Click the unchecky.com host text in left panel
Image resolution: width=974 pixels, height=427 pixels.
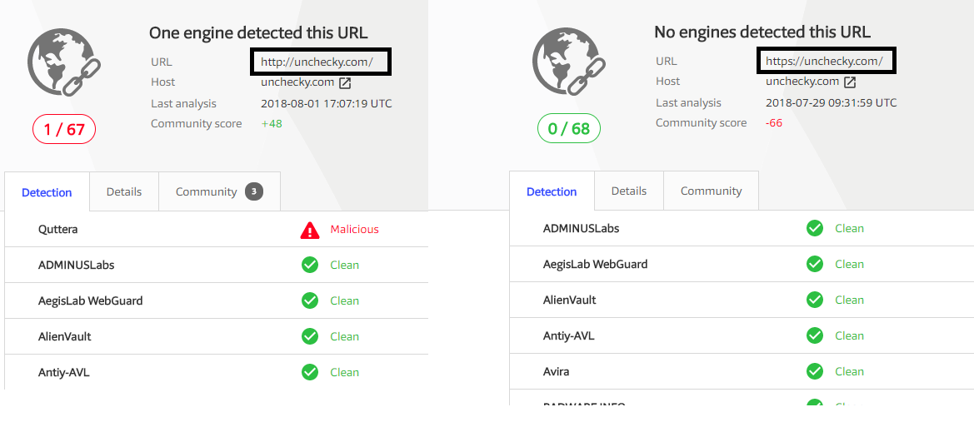click(x=297, y=82)
